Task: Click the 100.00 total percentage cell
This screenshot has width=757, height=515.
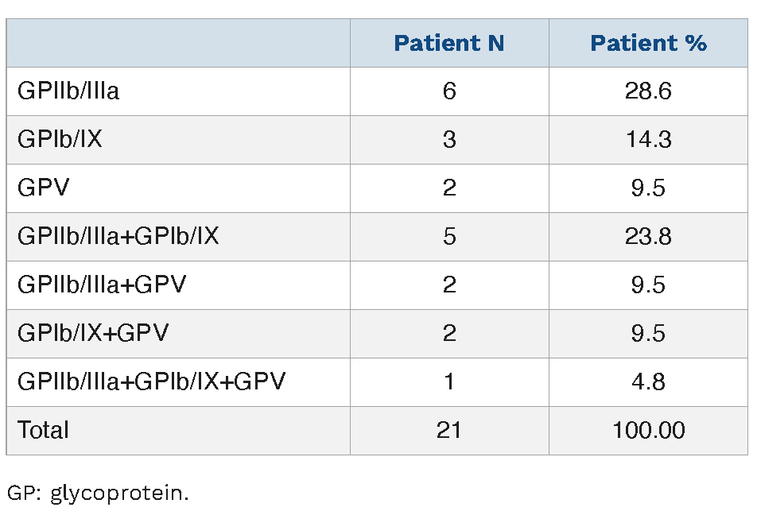Action: click(x=648, y=431)
